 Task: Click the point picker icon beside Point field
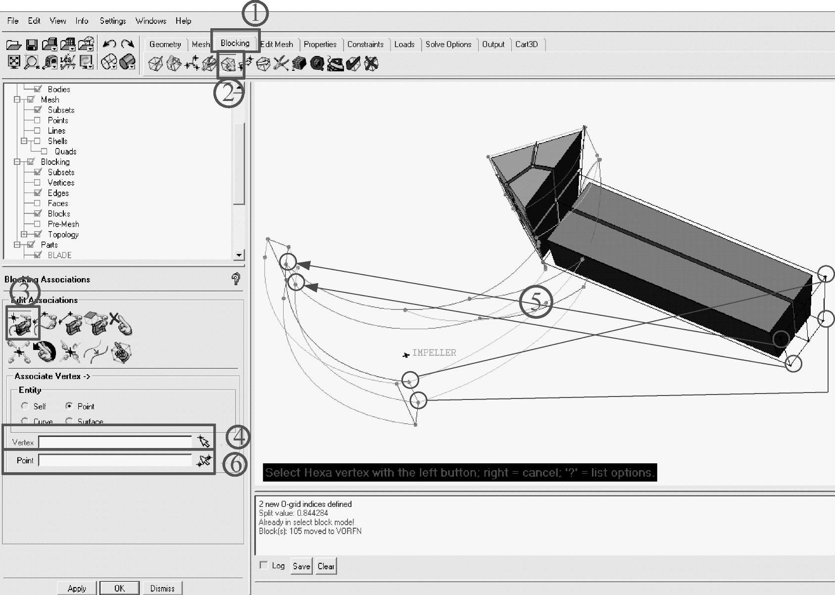[x=203, y=460]
